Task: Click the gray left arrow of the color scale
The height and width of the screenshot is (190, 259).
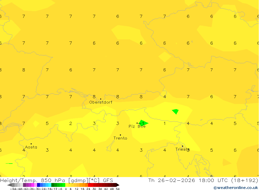Action: 9,185
